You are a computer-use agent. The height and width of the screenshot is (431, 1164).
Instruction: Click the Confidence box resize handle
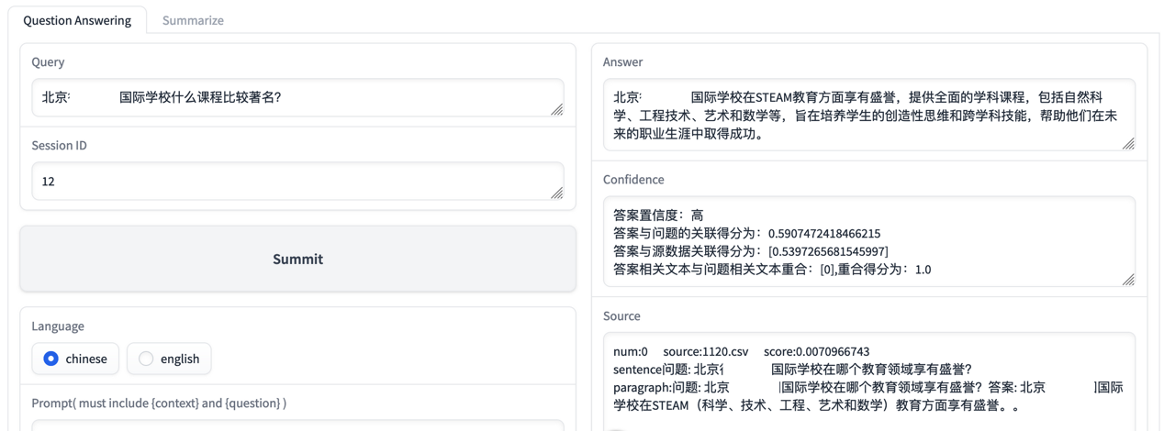(1128, 279)
